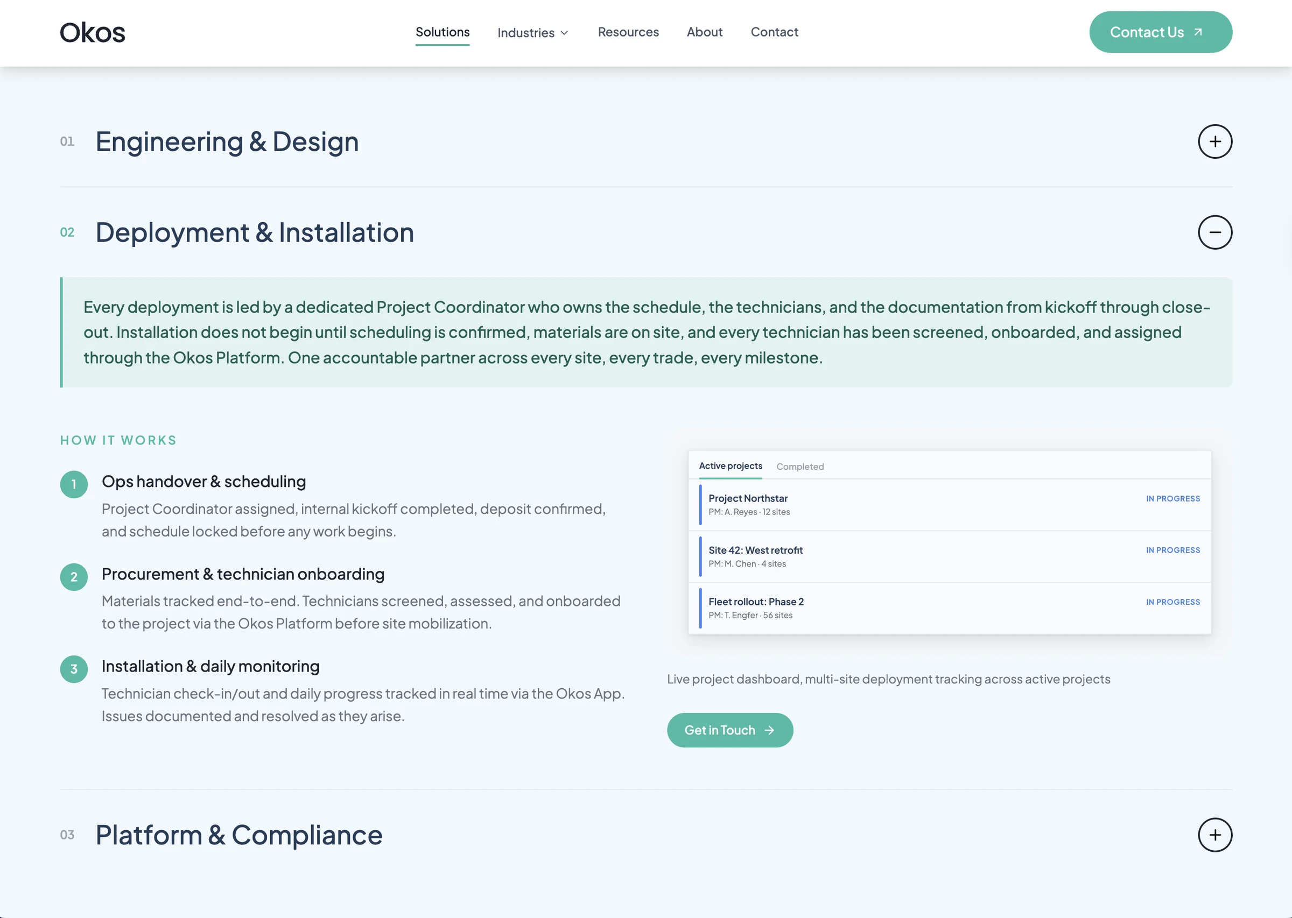The image size is (1292, 918).
Task: Click IN PROGRESS status for Site 42
Action: (x=1172, y=550)
